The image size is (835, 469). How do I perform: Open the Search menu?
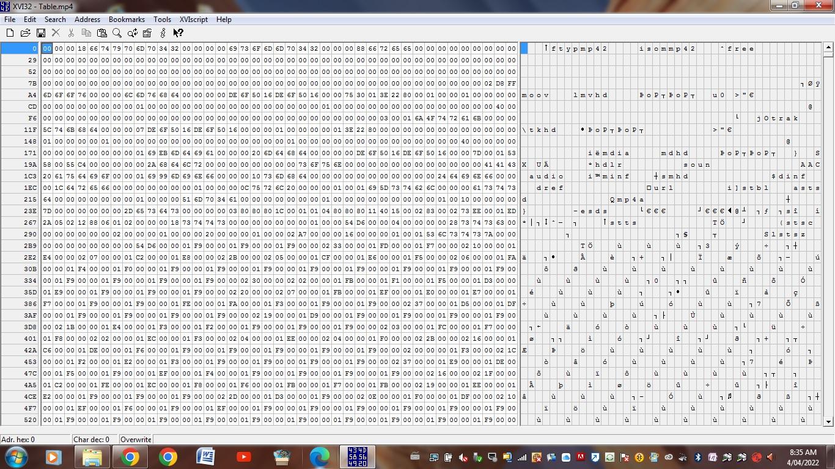[x=55, y=19]
